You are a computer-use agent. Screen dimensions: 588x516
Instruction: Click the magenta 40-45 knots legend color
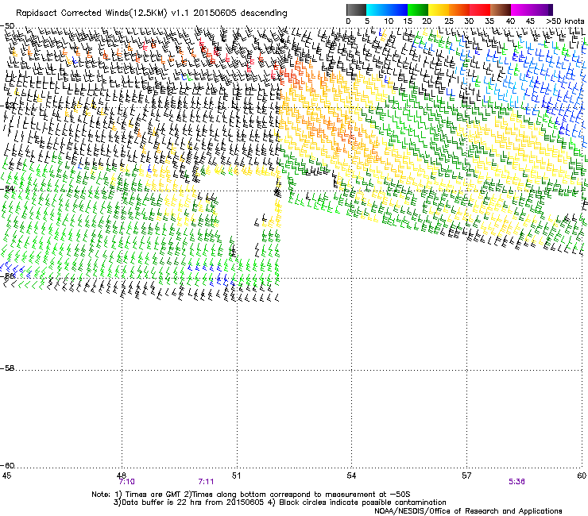(521, 10)
